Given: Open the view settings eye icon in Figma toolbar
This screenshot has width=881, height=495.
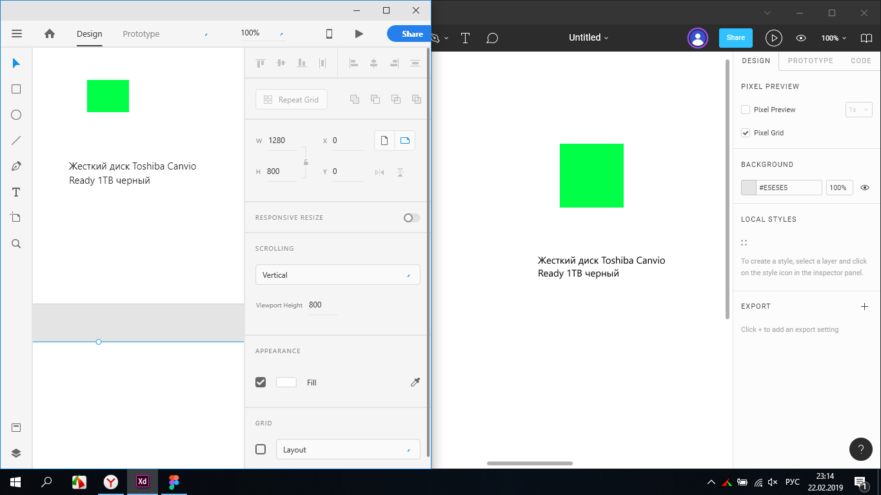Looking at the screenshot, I should point(801,38).
